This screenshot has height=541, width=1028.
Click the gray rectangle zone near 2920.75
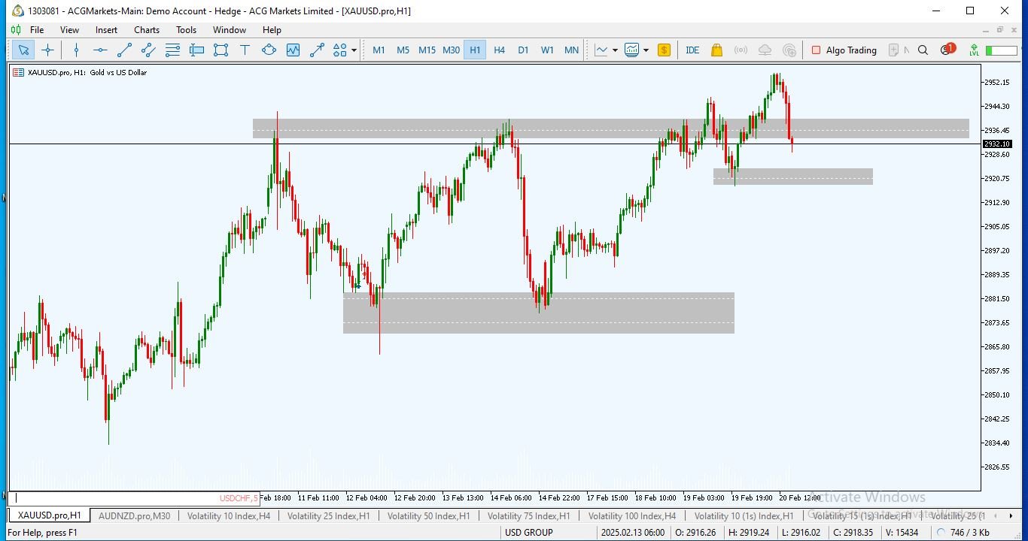tap(792, 177)
